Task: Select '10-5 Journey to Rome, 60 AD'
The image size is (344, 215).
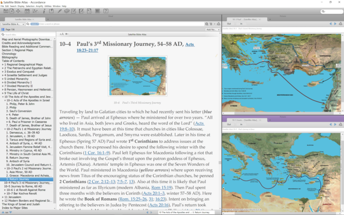Action: (x=23, y=186)
